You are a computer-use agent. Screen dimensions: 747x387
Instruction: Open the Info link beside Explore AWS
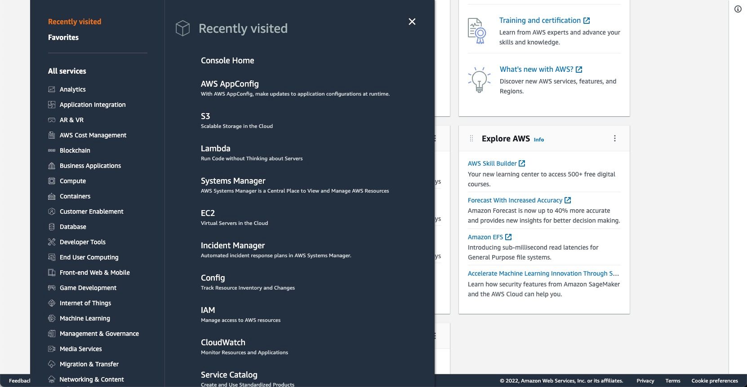[539, 140]
